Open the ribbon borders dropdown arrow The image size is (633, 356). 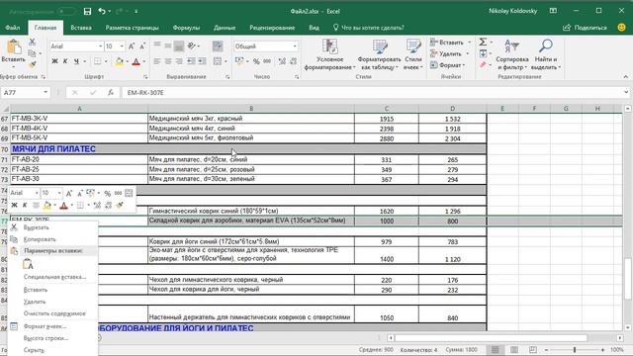(x=106, y=61)
